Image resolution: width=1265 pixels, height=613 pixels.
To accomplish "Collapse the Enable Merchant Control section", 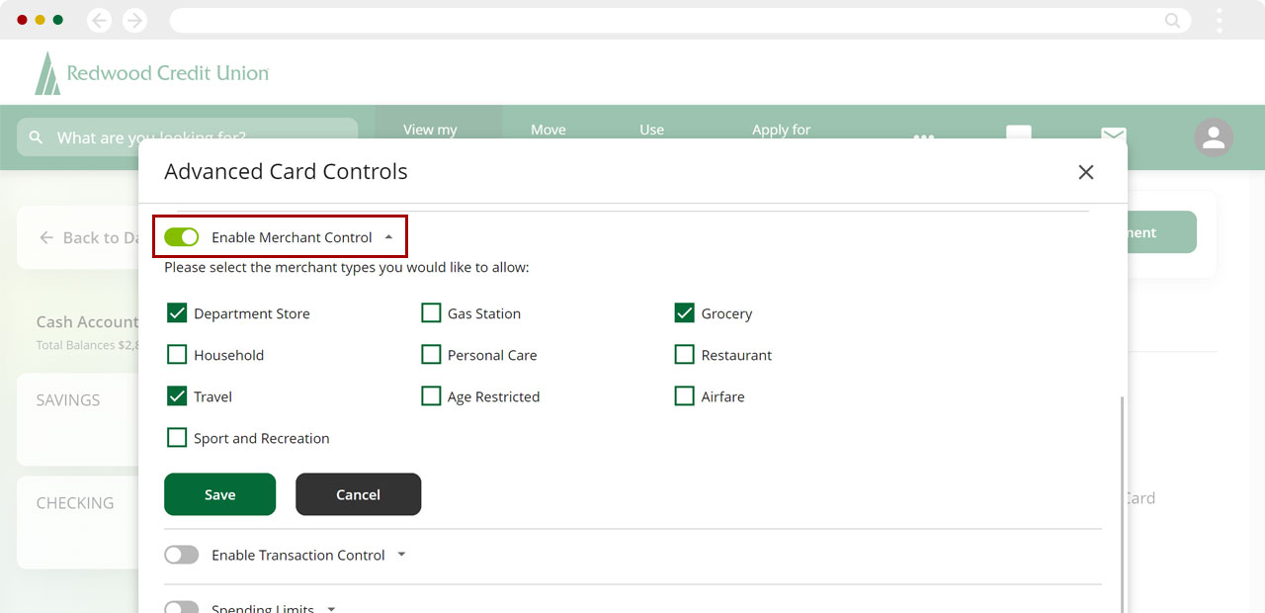I will pos(388,237).
